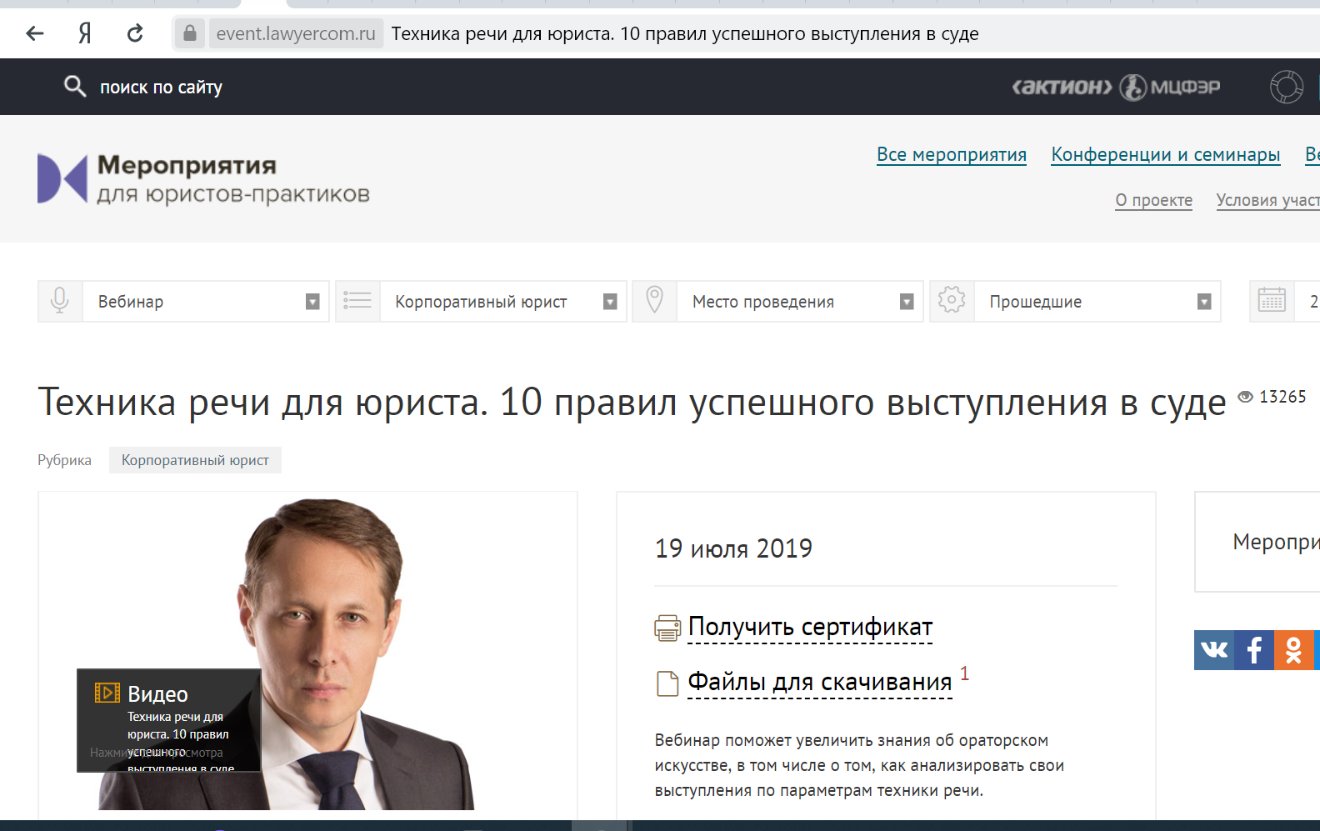Click the microphone event type icon

(x=60, y=301)
